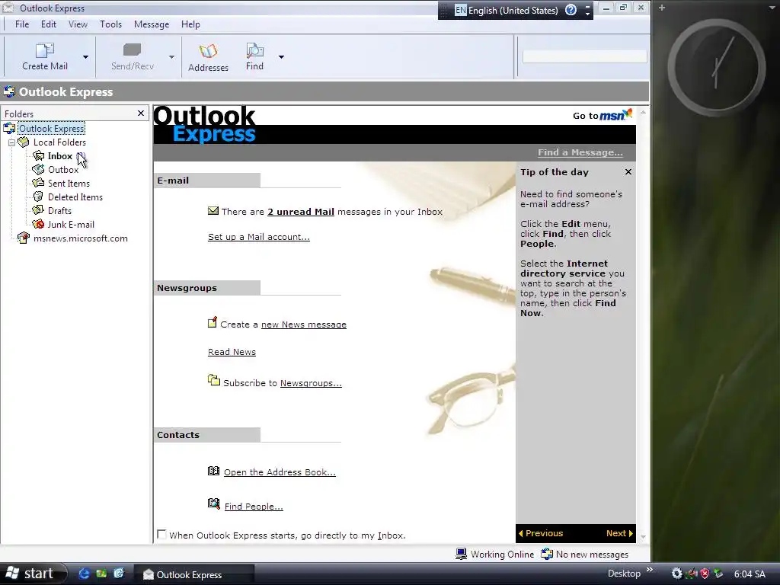Select the Drafts folder icon
780x585 pixels.
(x=38, y=210)
